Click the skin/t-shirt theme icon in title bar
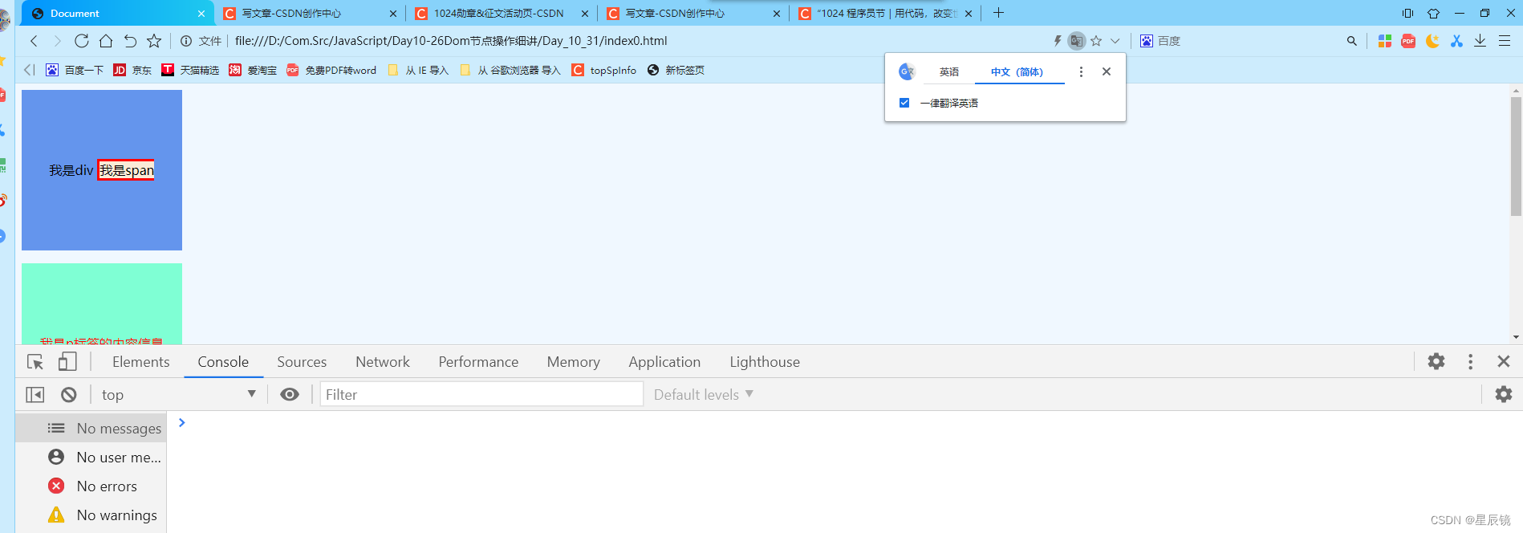This screenshot has width=1523, height=533. [1433, 13]
